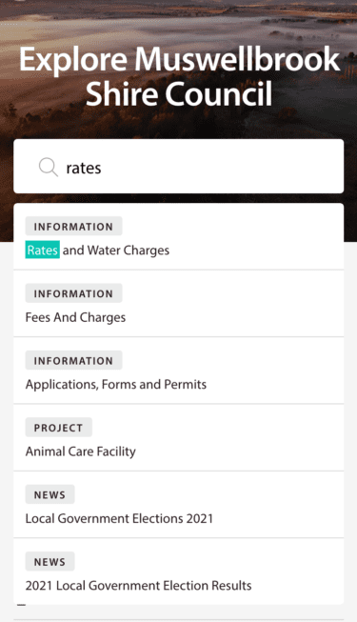Click the small dash below the results list
The width and height of the screenshot is (357, 622).
click(x=21, y=606)
